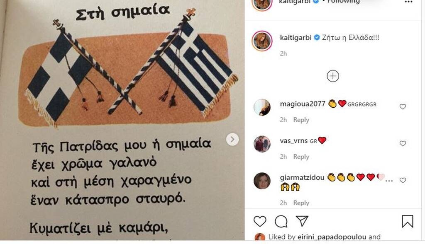Share post via paper plane icon
The image size is (425, 244).
point(302,221)
